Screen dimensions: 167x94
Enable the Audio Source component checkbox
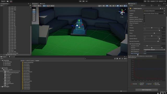(132, 8)
